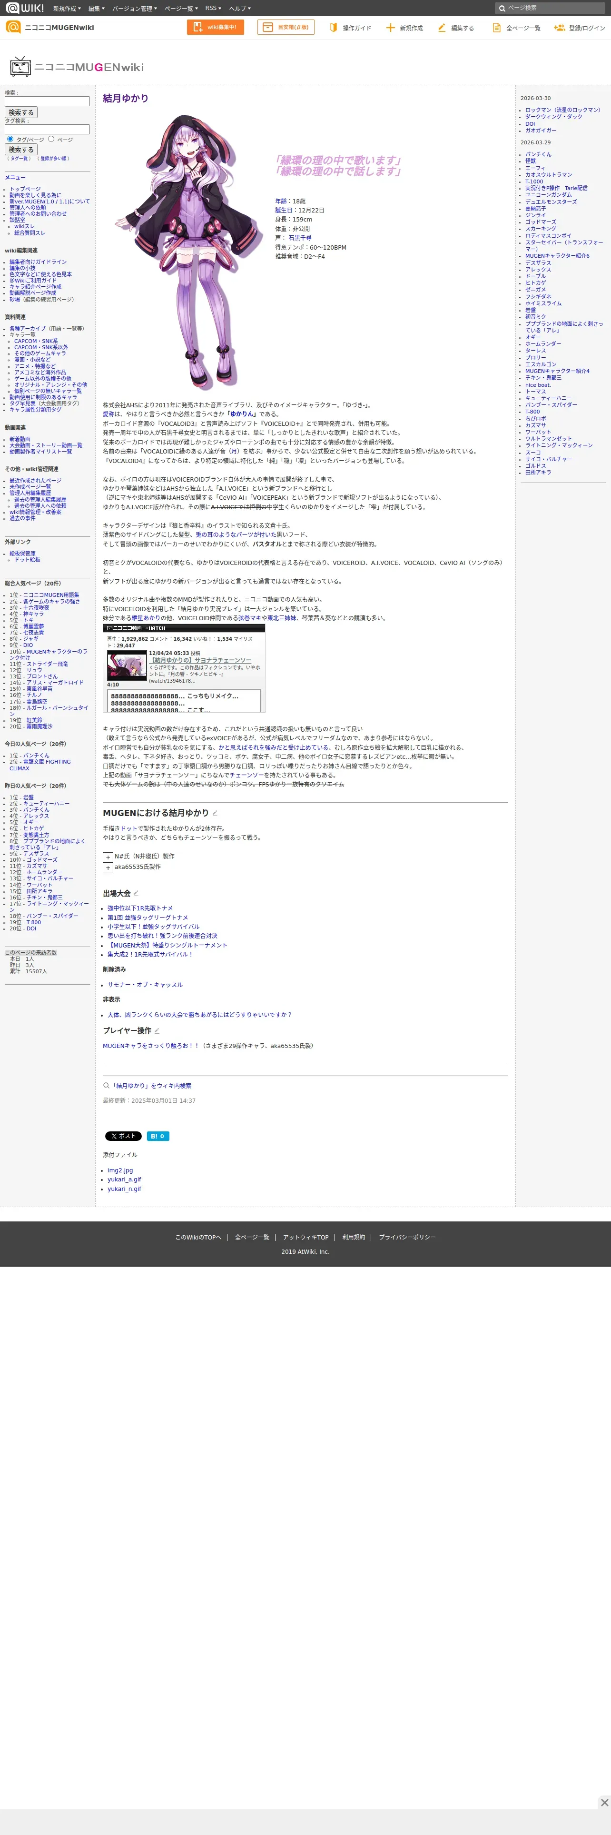This screenshot has height=1835, width=611.
Task: Select the ページ radio button
Action: point(51,139)
